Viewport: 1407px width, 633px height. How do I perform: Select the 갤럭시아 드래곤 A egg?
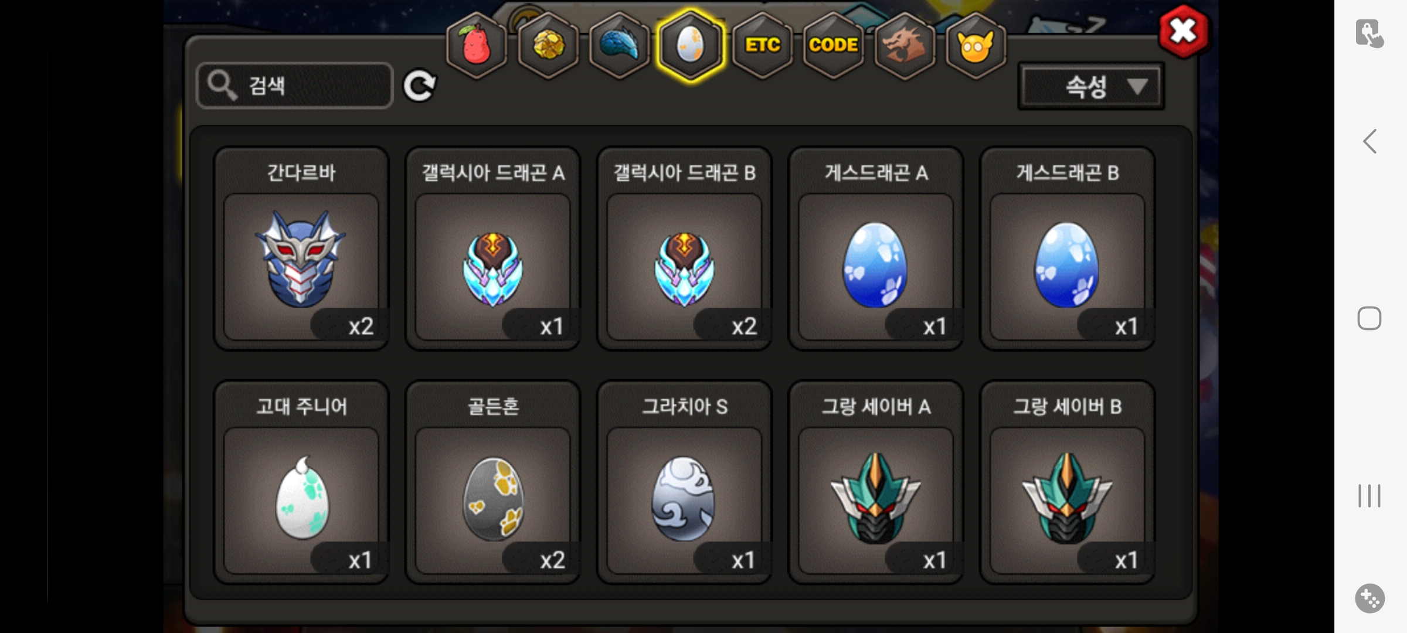tap(493, 249)
